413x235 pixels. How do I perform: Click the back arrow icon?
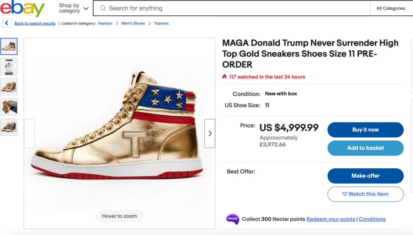(x=6, y=23)
